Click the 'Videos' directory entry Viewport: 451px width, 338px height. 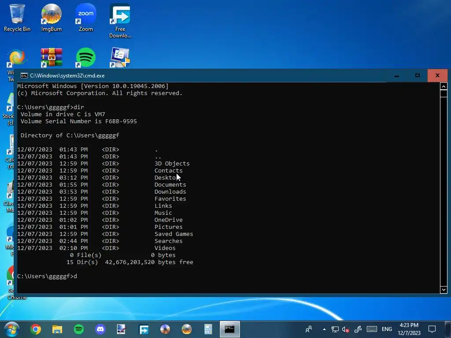click(165, 248)
